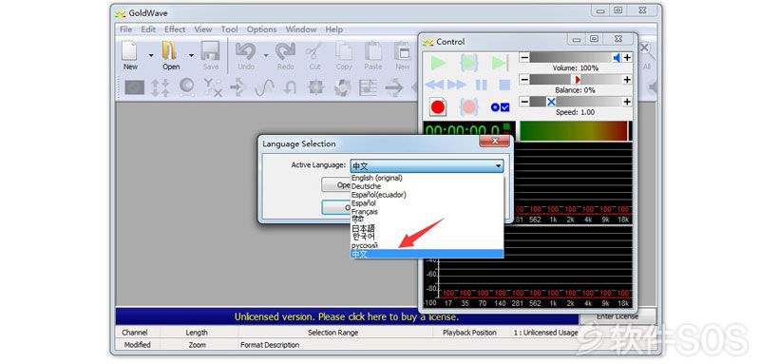Select Español(ecuador) in language list
The image size is (760, 364).
pos(427,195)
